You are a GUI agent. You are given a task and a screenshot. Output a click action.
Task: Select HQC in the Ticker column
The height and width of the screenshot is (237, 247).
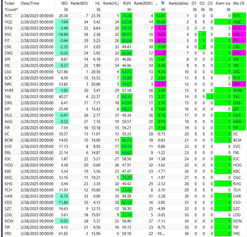[9, 22]
